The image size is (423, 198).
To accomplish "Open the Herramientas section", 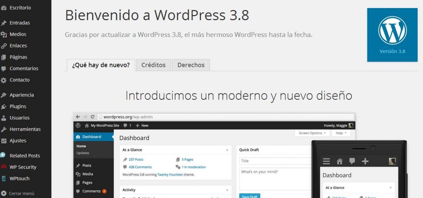I will point(26,129).
